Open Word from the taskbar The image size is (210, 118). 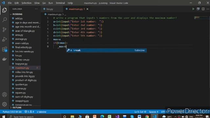pyautogui.click(x=139, y=117)
